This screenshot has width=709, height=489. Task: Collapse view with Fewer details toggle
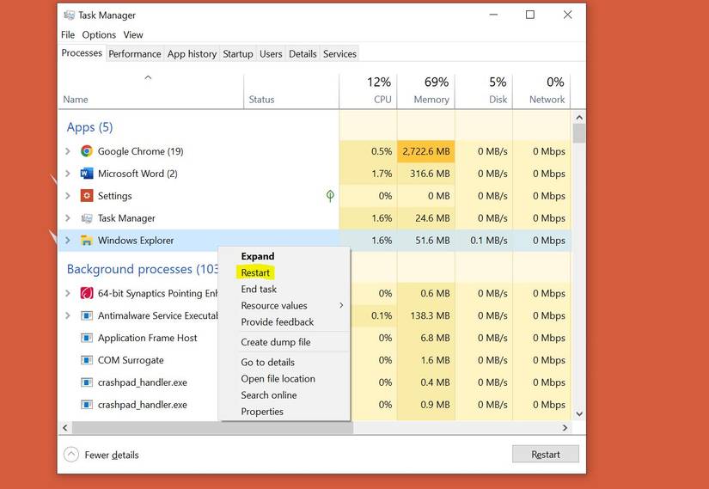coord(71,455)
